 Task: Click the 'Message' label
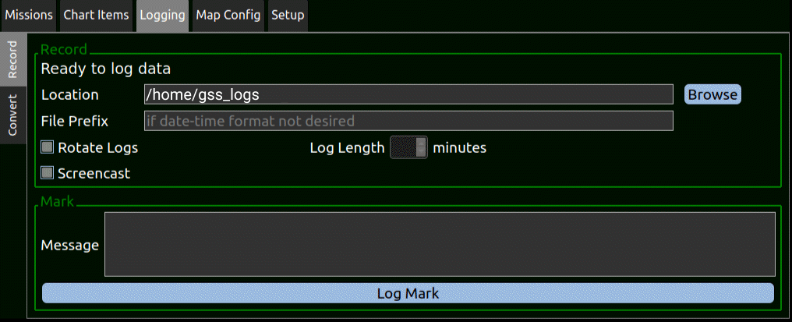69,245
